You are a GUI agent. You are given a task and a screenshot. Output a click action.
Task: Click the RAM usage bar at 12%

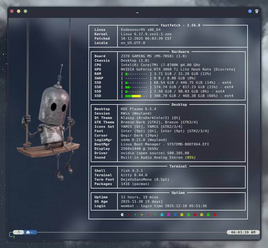pyautogui.click(x=136, y=74)
